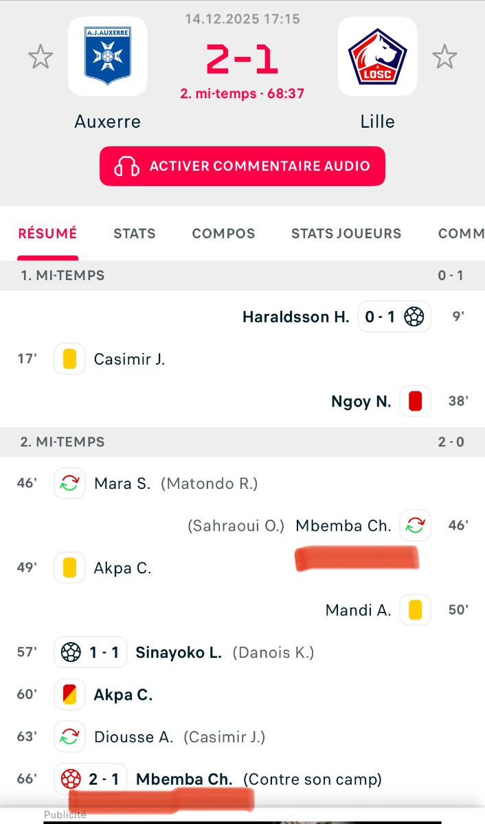Tap Akpa C. second-yellow red card icon

point(69,695)
